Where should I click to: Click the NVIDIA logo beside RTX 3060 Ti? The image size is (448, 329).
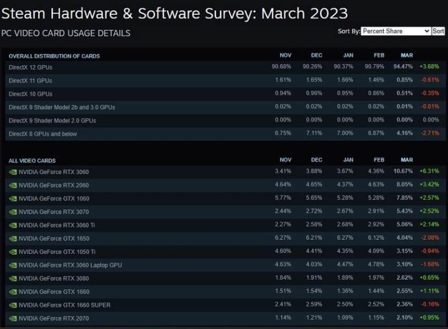point(13,225)
